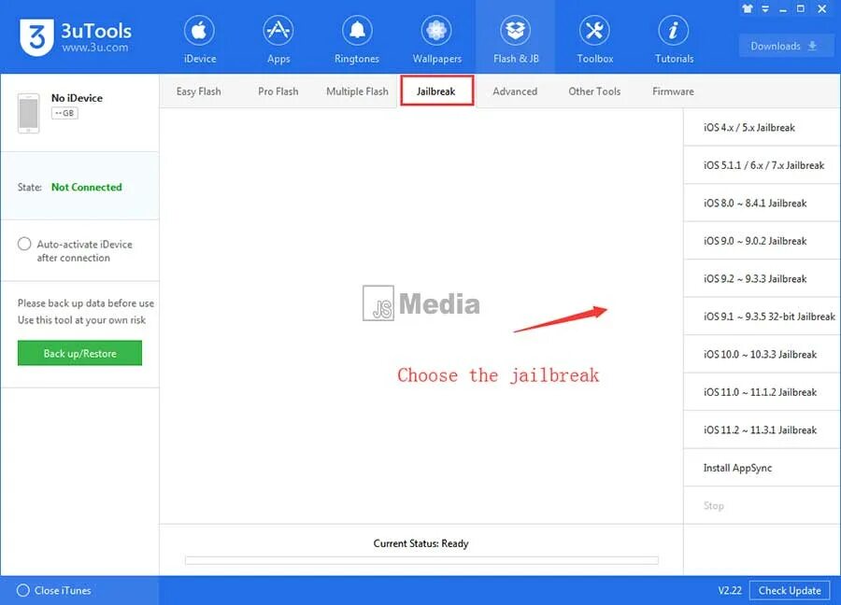
Task: Switch to the Advanced tab
Action: 515,91
